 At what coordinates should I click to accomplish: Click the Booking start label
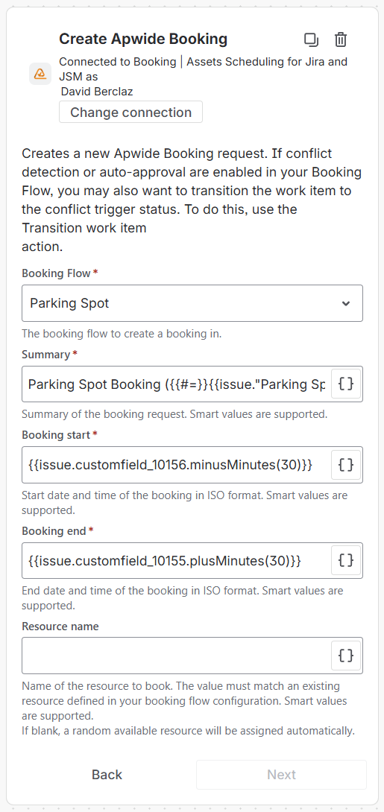coord(56,435)
